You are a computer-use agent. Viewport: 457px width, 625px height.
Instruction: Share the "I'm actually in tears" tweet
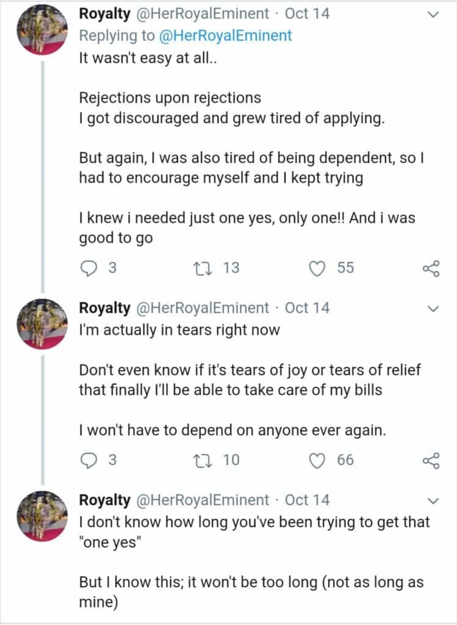(431, 460)
